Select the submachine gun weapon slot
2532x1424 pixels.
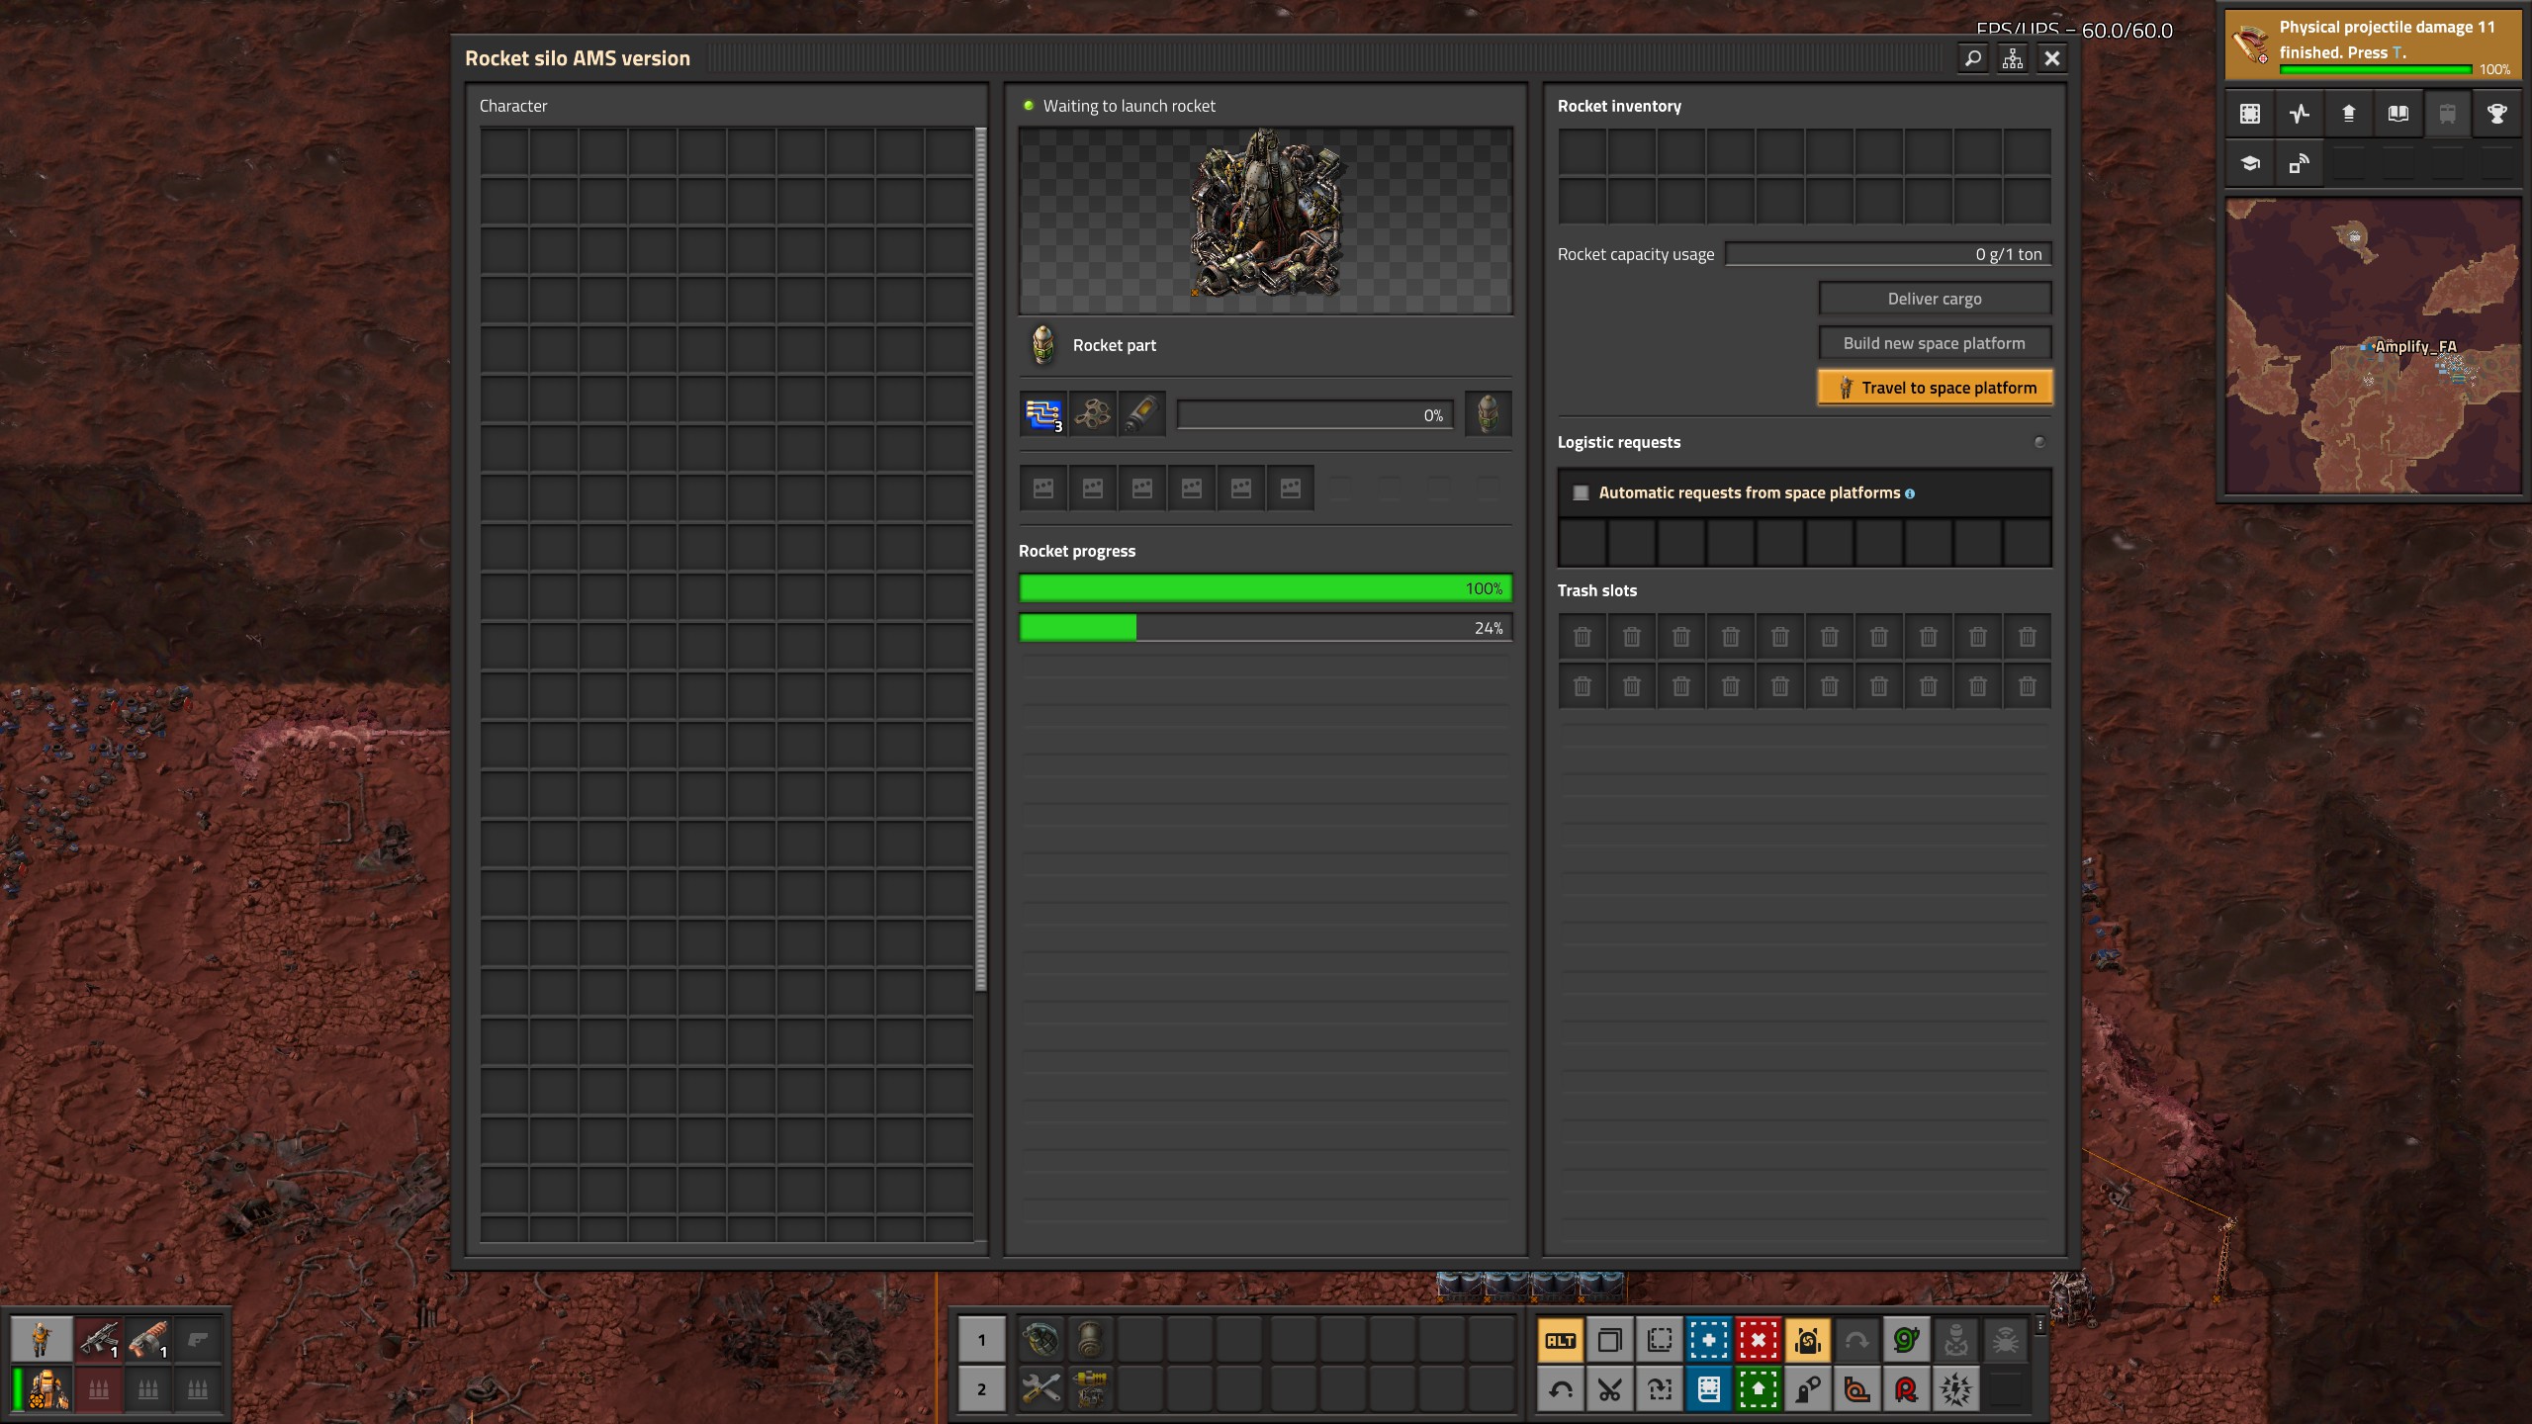click(x=99, y=1340)
